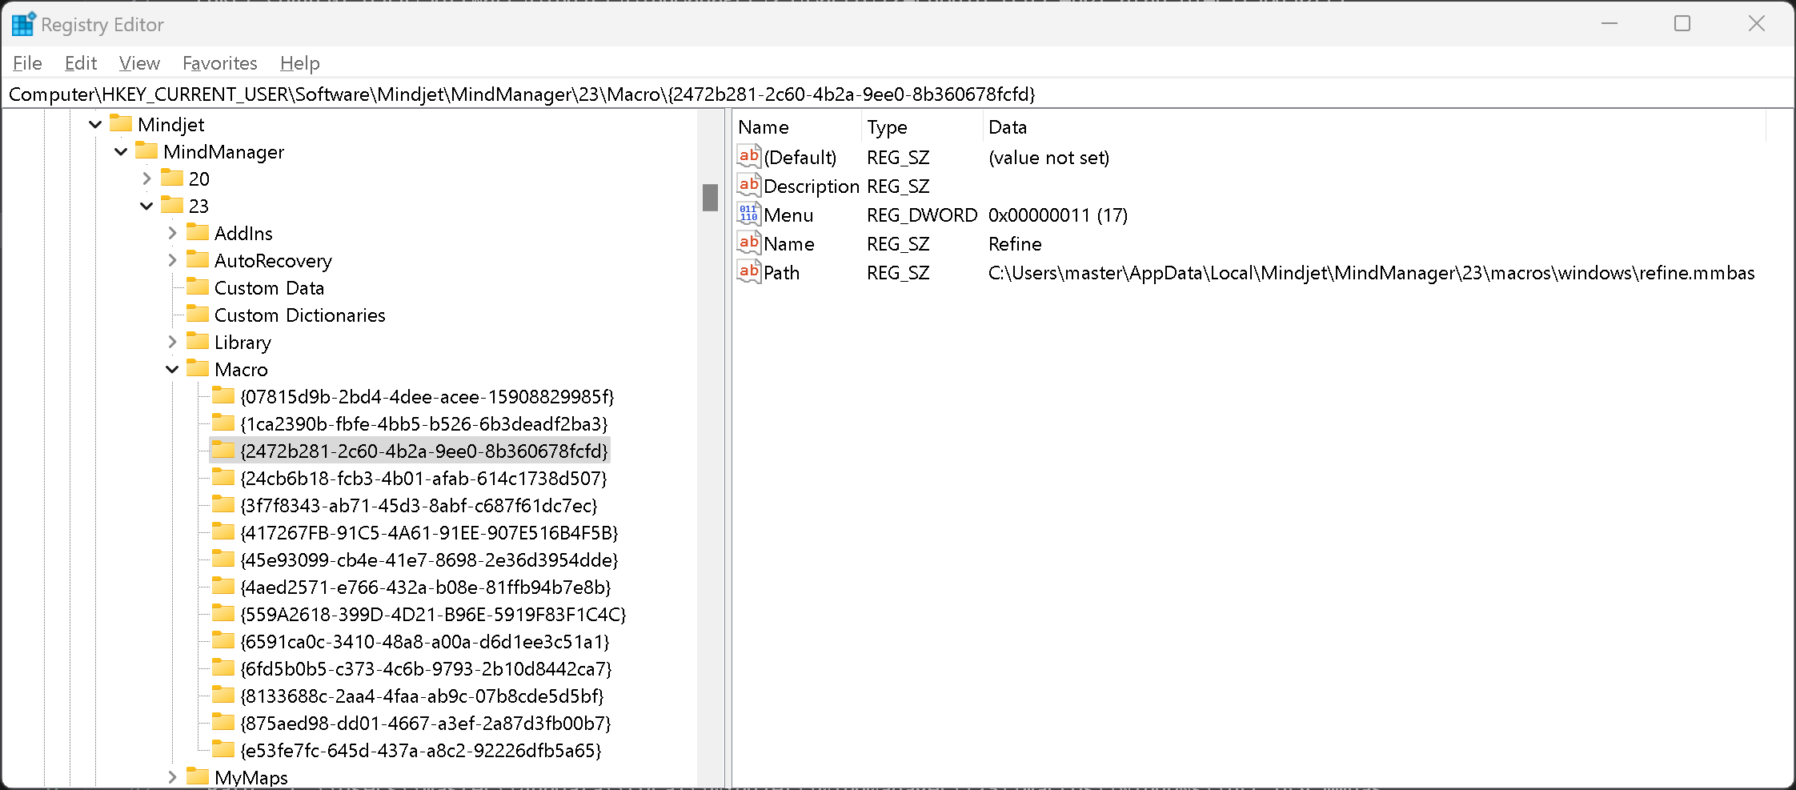The image size is (1796, 790).
Task: Click REG_SZ type in the Path row
Action: 898,272
